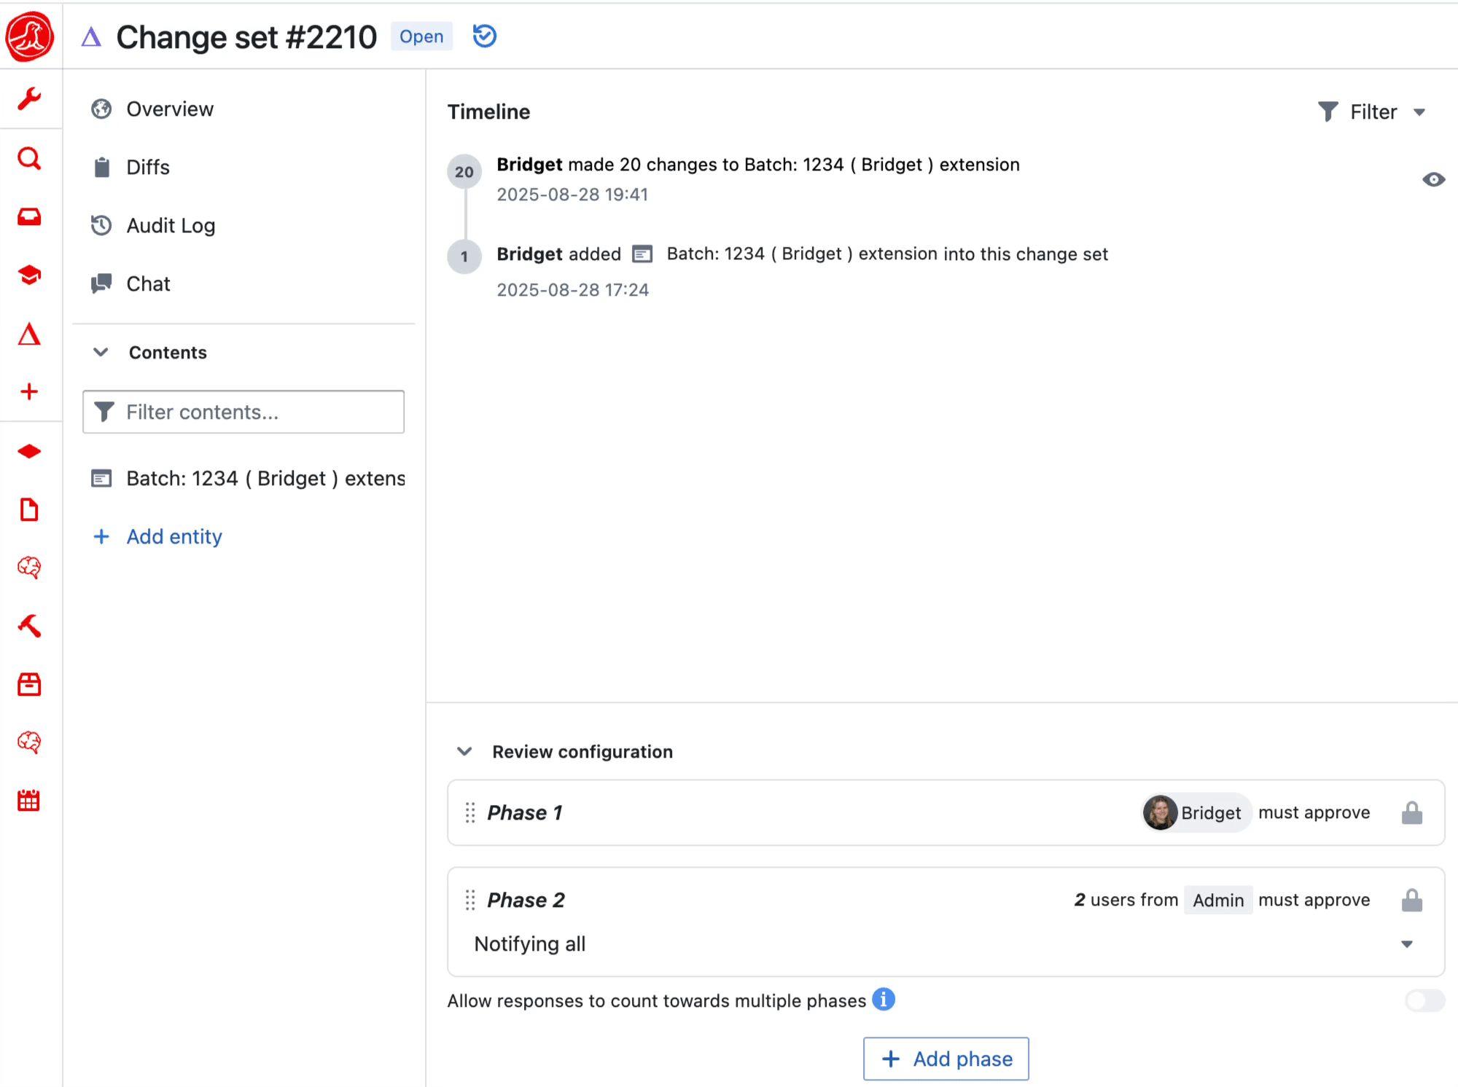1458x1087 pixels.
Task: Click Phase 1 lock icon
Action: pyautogui.click(x=1411, y=812)
